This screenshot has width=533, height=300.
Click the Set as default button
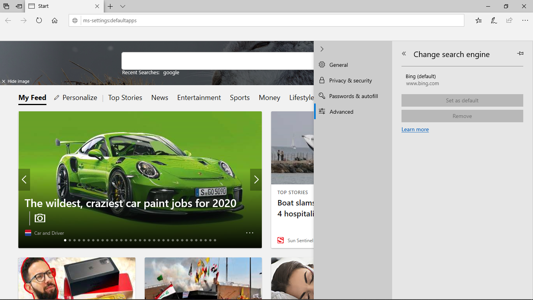462,100
